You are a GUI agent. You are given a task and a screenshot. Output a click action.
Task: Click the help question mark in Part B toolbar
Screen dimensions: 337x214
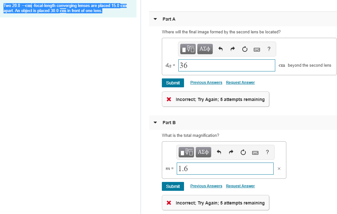pos(267,152)
